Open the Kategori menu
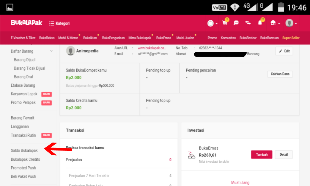Screen dimensions: 310x186 59,23
